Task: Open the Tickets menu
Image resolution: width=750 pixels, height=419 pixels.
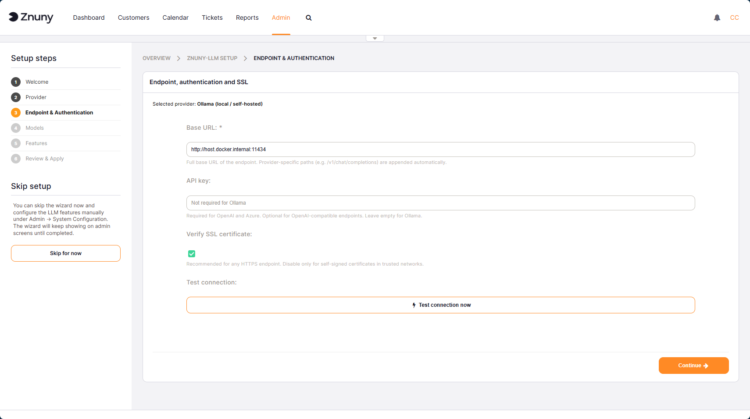Action: (212, 18)
